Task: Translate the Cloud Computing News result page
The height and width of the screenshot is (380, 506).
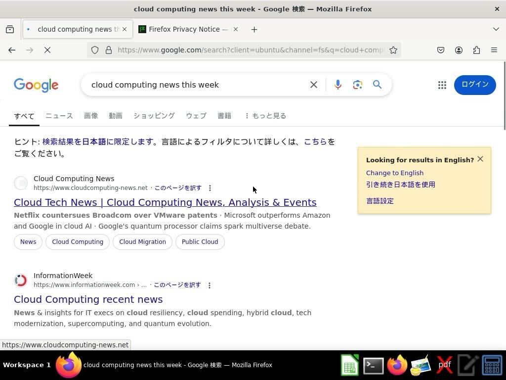Action: click(x=178, y=188)
